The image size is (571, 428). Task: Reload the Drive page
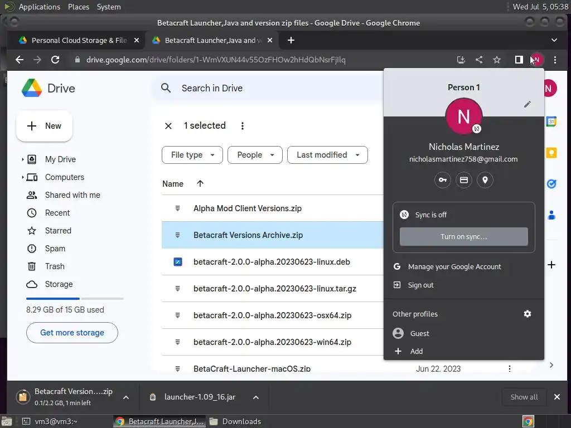click(55, 60)
